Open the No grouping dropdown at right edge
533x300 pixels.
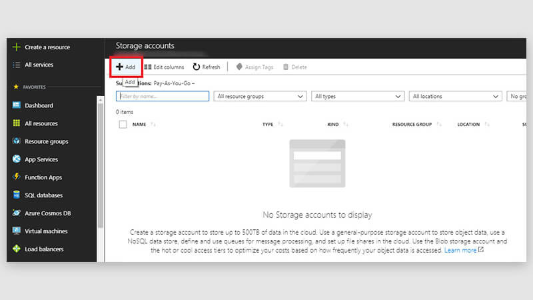pyautogui.click(x=516, y=96)
